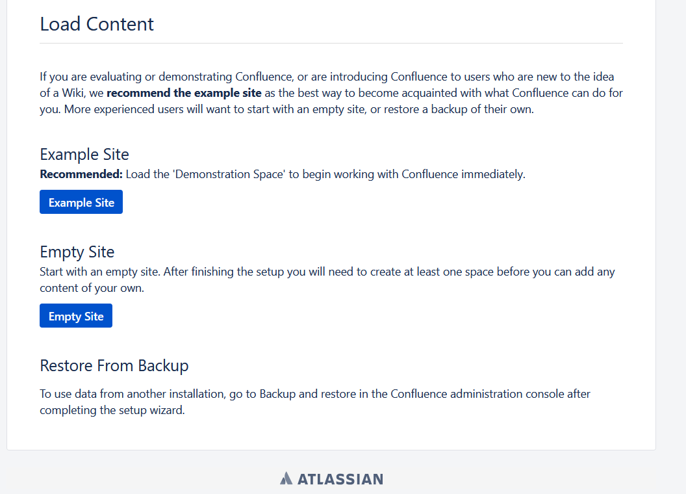
Task: Click the blue Empty Site button
Action: [x=76, y=316]
